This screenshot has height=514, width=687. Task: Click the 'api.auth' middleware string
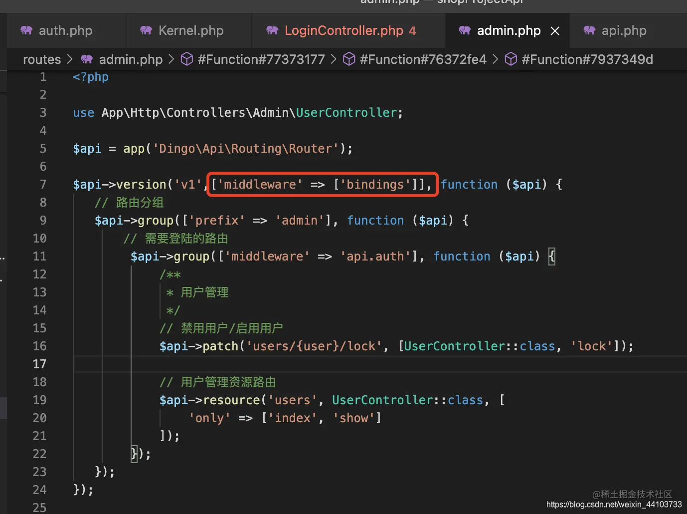375,257
